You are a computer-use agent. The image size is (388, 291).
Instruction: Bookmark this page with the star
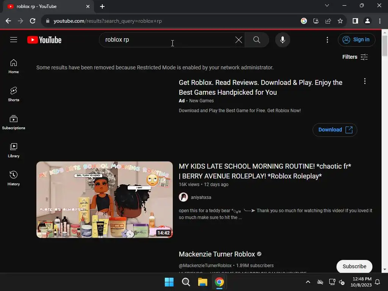click(340, 21)
